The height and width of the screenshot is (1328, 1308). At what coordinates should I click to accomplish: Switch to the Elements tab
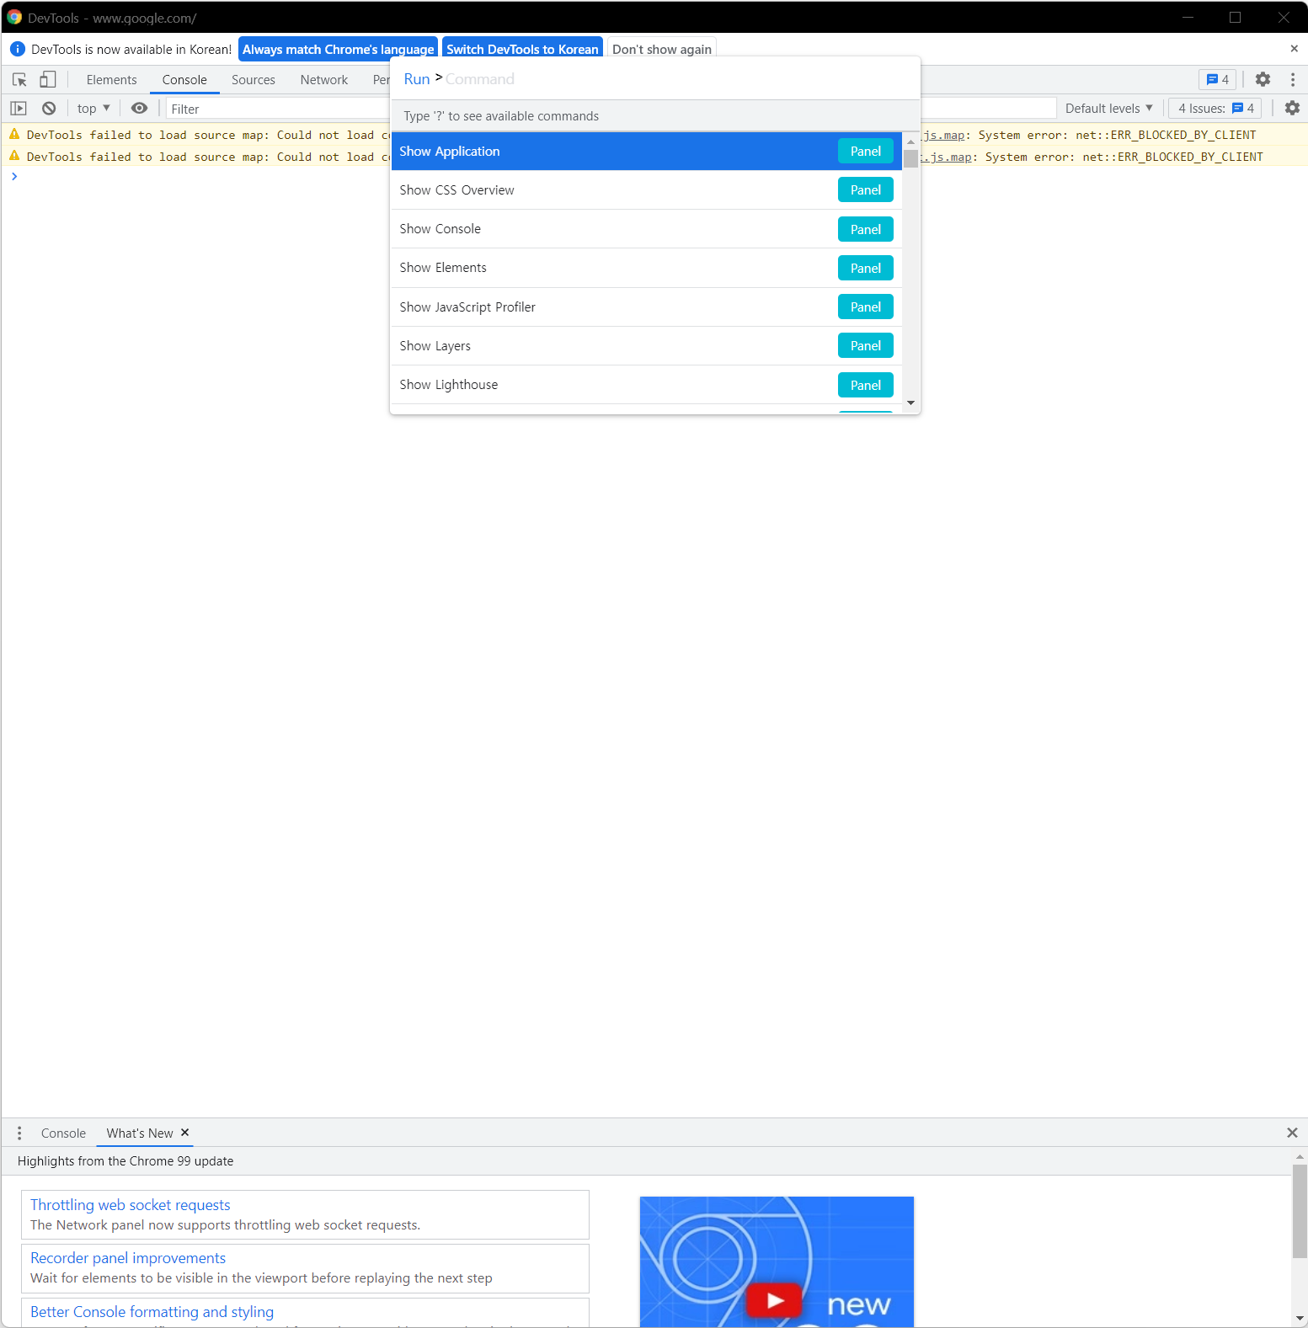coord(111,80)
